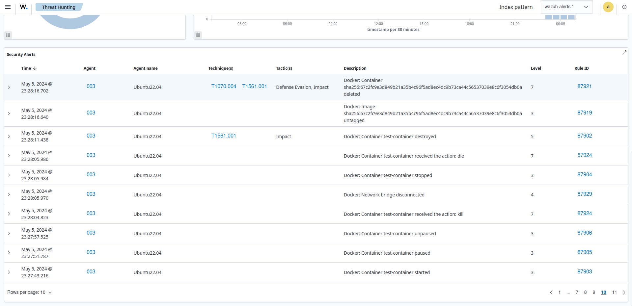Expand the Docker container destroyed alert row
632x306 pixels.
click(x=9, y=136)
